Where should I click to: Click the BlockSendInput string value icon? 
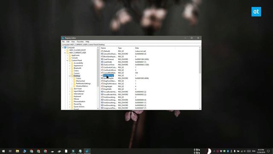click(102, 56)
